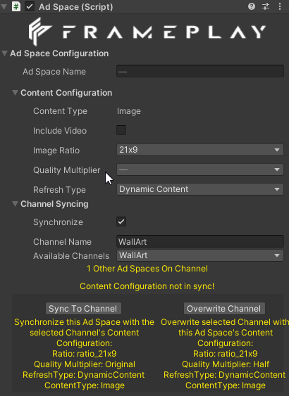Image resolution: width=289 pixels, height=396 pixels.
Task: Uncheck the Synchronize checkbox
Action: tap(121, 222)
